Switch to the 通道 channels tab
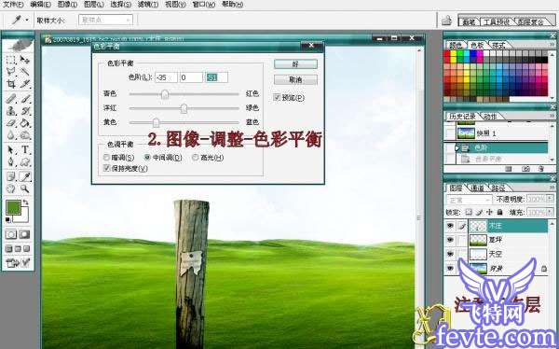Screen dimensions: 559x349 tap(477, 188)
